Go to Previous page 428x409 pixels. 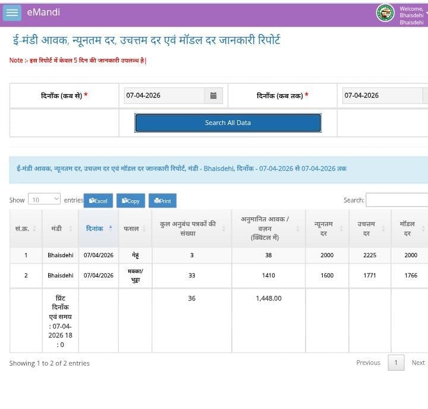(368, 363)
